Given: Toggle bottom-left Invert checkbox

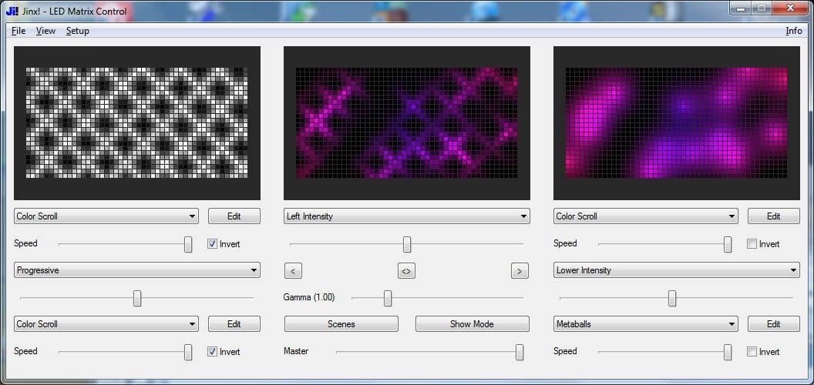Looking at the screenshot, I should pos(212,352).
